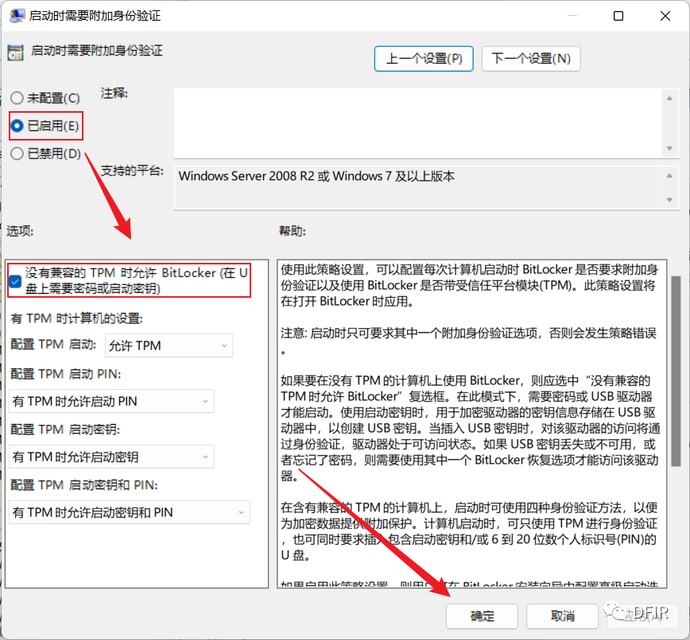Click the 配置 TPM 启动密钥和 PIN label
This screenshot has height=640, width=690.
pos(84,485)
